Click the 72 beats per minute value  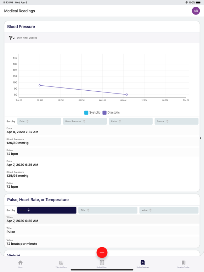tap(22, 244)
